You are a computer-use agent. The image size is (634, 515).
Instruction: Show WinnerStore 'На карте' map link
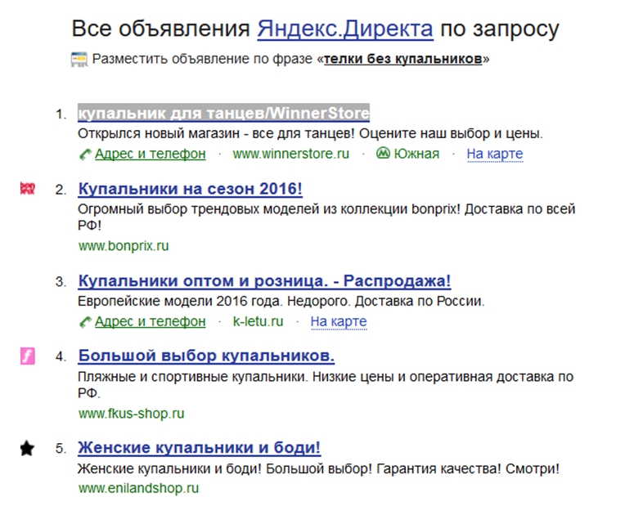(x=494, y=154)
